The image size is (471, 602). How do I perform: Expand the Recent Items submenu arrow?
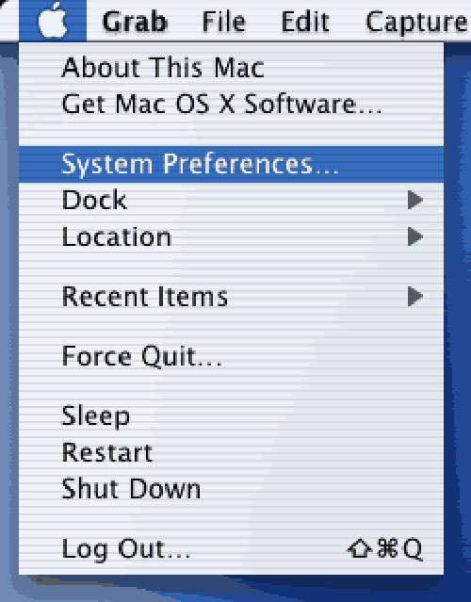[415, 296]
